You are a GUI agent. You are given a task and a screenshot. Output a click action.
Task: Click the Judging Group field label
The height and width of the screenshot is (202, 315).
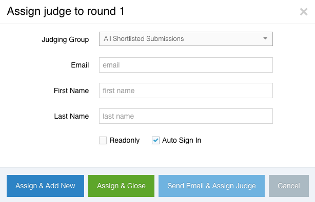click(65, 39)
